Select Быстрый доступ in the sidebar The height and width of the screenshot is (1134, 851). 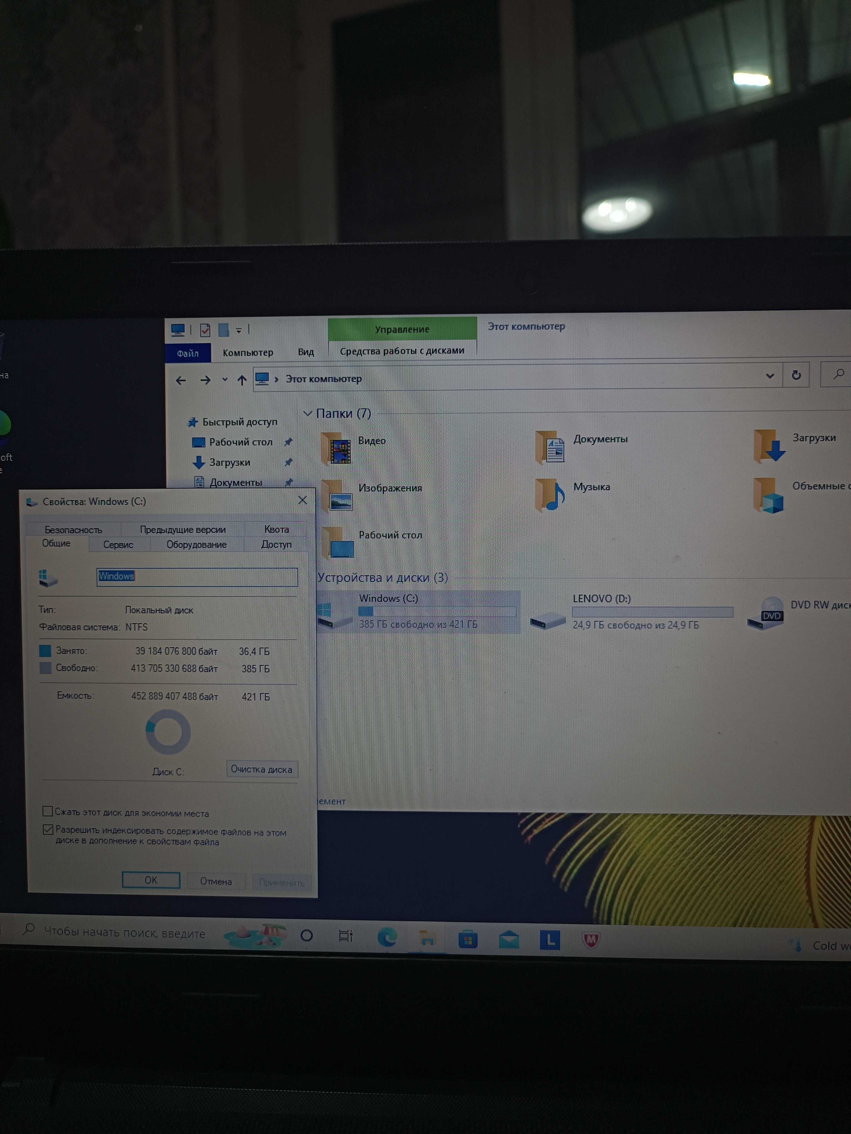[239, 422]
